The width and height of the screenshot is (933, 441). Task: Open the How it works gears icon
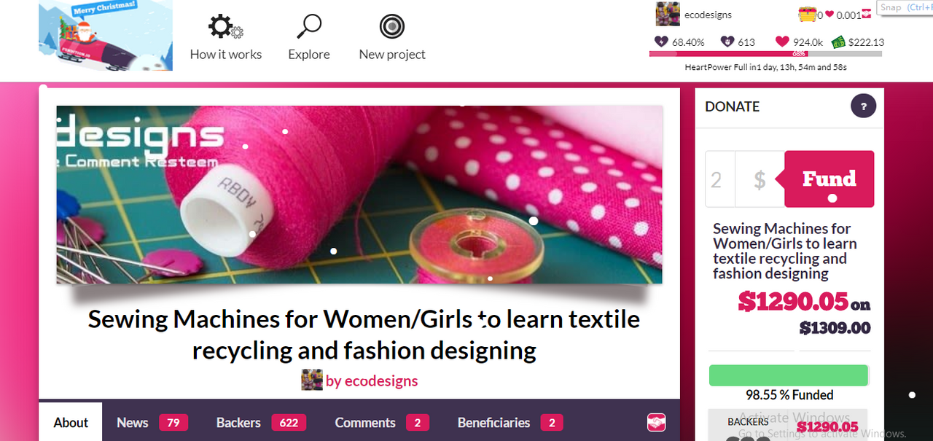[225, 28]
